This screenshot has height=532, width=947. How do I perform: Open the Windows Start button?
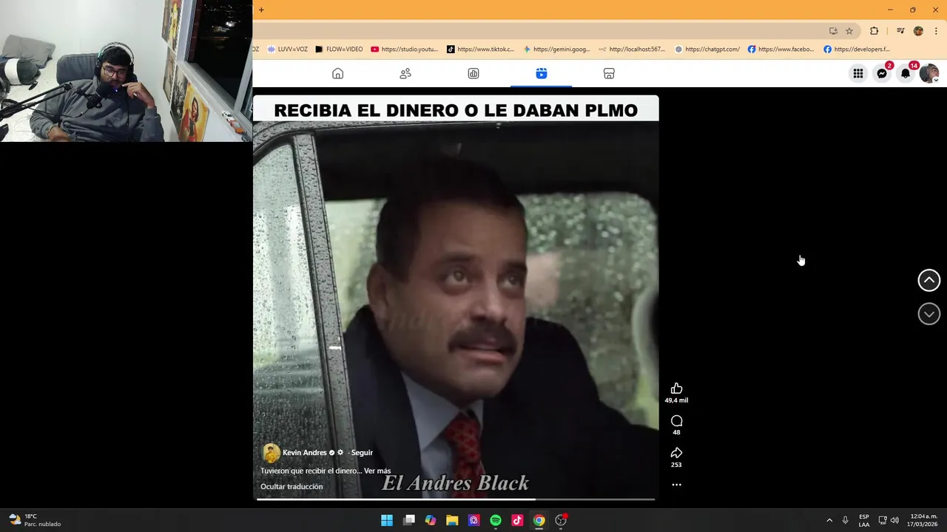(387, 520)
